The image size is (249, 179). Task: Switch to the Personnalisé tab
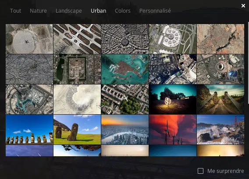(155, 11)
